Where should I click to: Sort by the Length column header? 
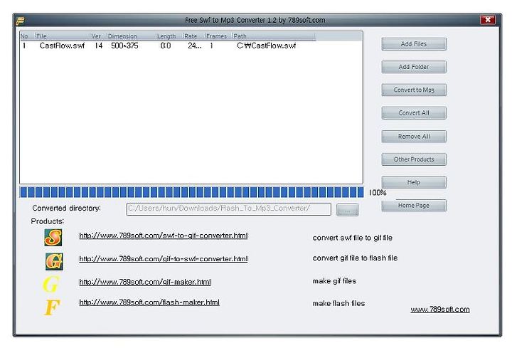[169, 36]
